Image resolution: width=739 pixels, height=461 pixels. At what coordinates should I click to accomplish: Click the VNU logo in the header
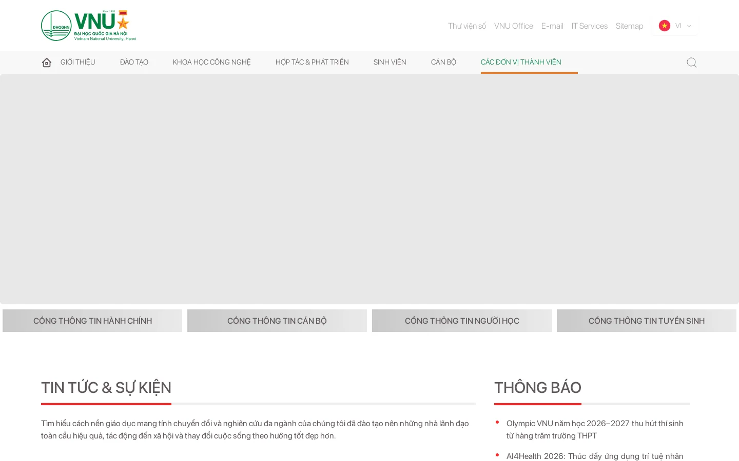(89, 26)
